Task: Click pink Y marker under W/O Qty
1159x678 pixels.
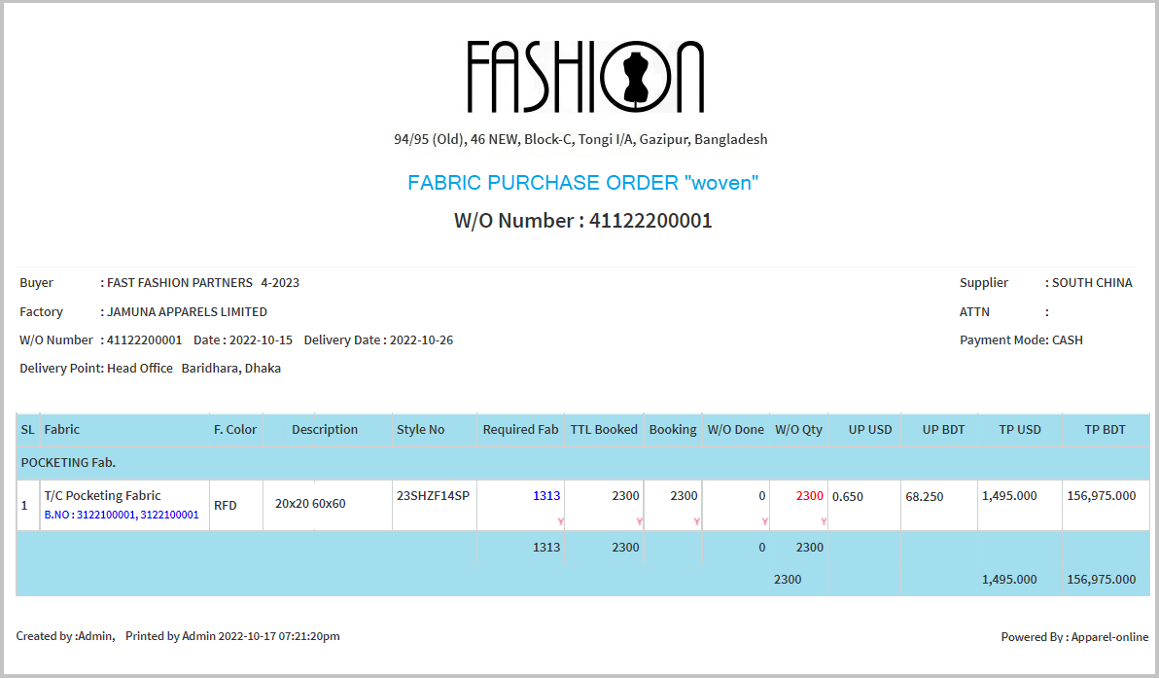Action: [x=824, y=522]
